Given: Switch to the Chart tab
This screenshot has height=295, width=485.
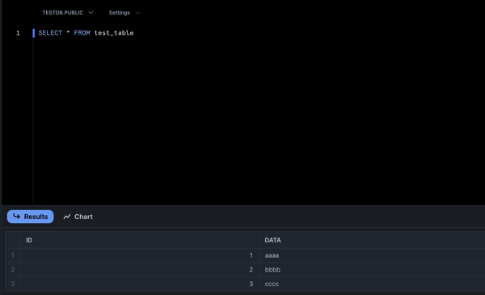Looking at the screenshot, I should 78,217.
